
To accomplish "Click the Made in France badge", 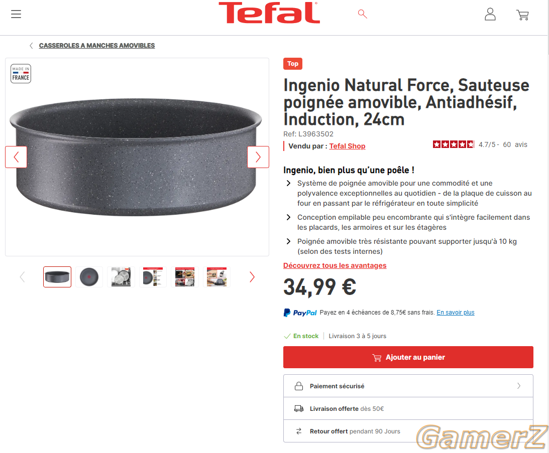I will click(x=21, y=73).
